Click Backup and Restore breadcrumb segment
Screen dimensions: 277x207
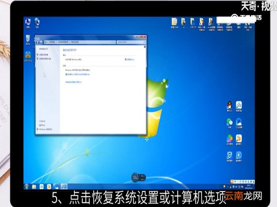point(75,42)
